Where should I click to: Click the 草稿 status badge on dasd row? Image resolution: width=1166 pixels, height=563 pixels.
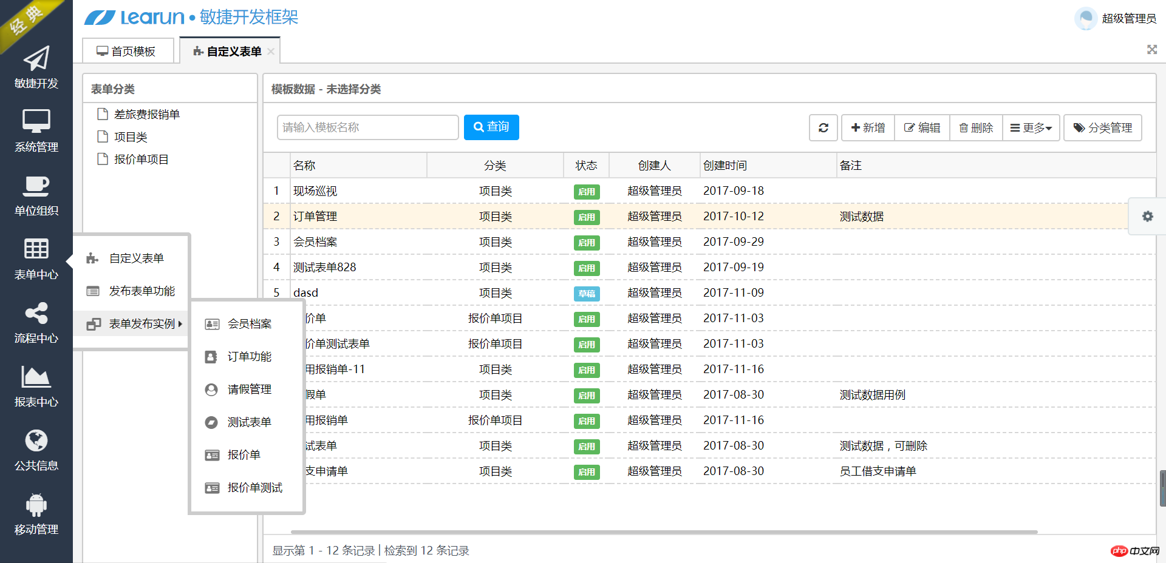click(x=586, y=293)
